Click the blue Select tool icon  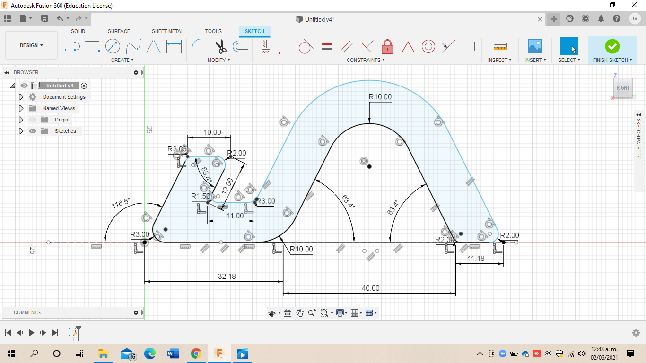(x=569, y=46)
